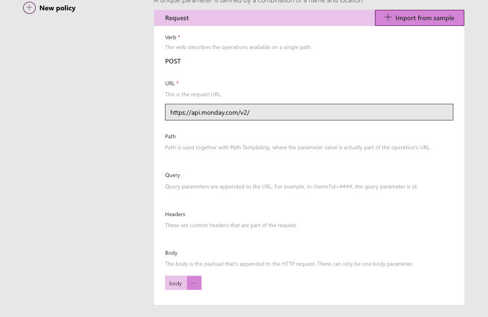This screenshot has width=488, height=317.
Task: Click the URL field label
Action: coord(170,84)
